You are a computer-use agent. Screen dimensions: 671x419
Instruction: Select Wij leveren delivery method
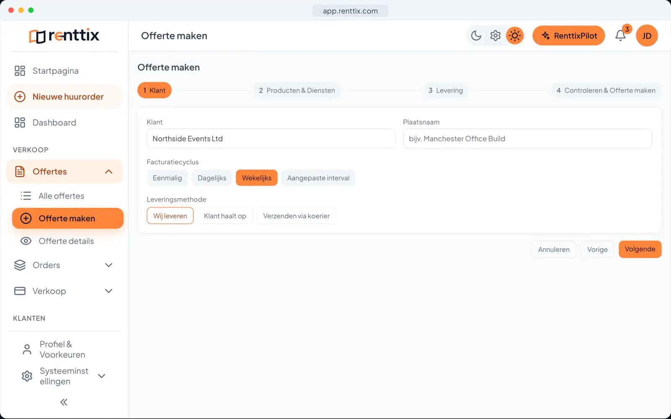coord(170,216)
